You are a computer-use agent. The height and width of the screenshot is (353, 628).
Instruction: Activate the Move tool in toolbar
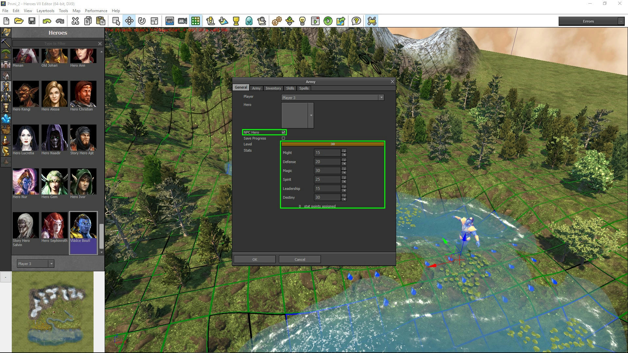[x=129, y=21]
